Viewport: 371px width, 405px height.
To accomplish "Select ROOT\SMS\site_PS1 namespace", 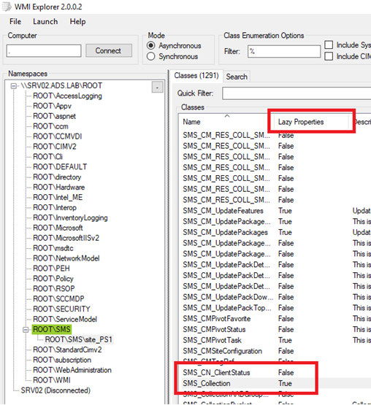I will pyautogui.click(x=79, y=339).
